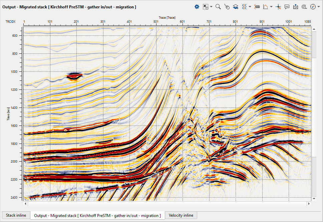Click the compass navigation icon

click(312, 6)
